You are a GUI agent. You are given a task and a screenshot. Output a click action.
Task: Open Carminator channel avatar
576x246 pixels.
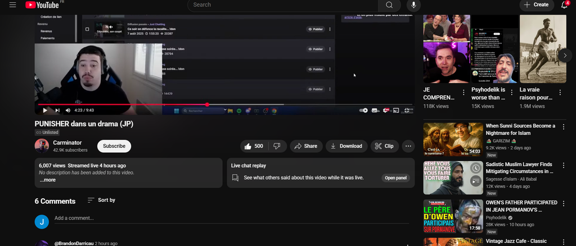[x=42, y=146]
